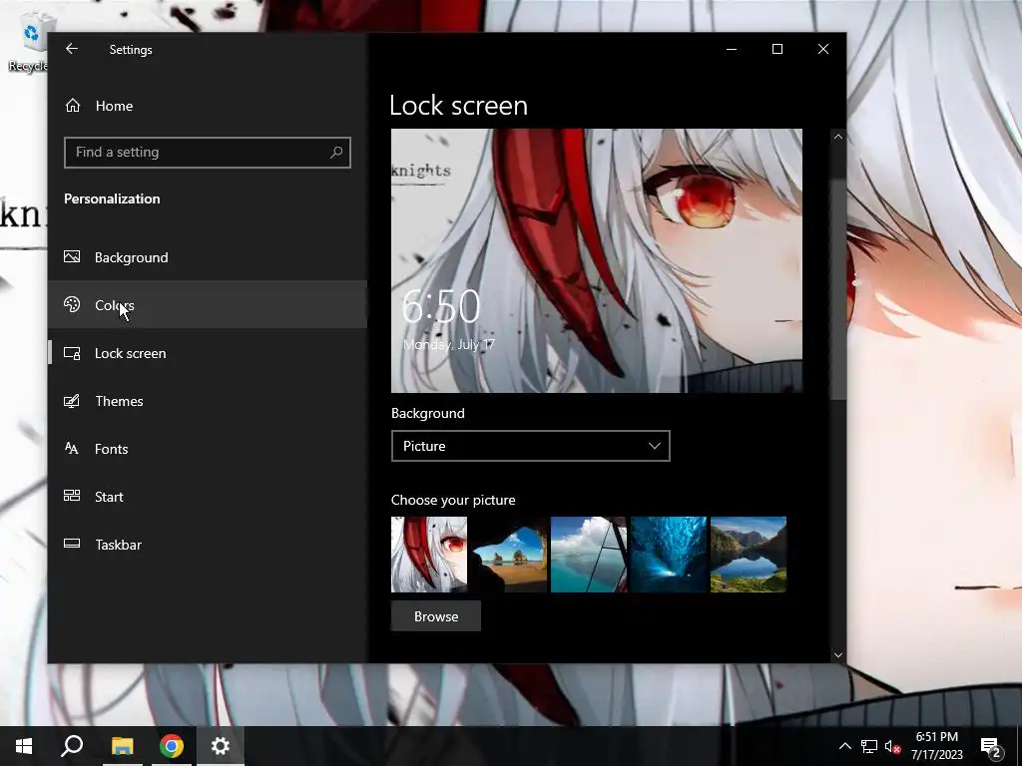The height and width of the screenshot is (766, 1022).
Task: Maximize the Settings window
Action: [x=776, y=49]
